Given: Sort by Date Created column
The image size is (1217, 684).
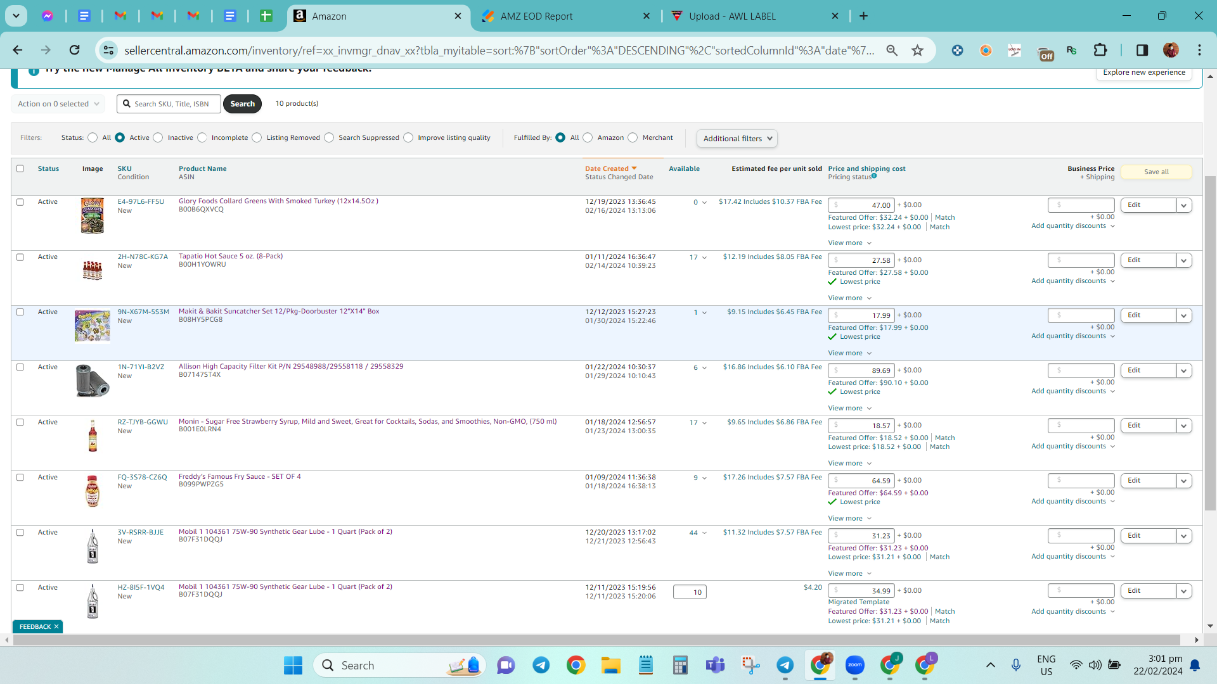Looking at the screenshot, I should point(610,168).
